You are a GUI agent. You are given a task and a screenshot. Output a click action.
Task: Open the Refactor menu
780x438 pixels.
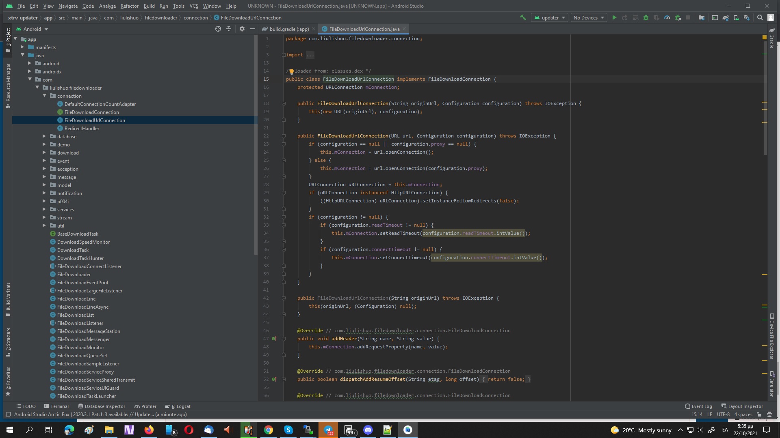[x=129, y=6]
